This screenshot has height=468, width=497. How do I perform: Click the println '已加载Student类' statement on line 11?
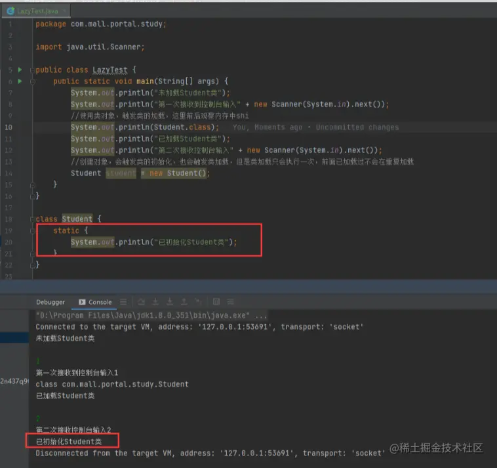(150, 139)
